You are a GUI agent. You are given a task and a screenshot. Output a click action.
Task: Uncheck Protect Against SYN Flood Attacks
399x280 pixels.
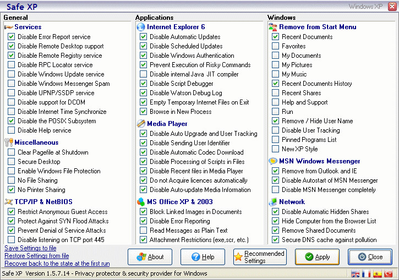click(x=11, y=221)
